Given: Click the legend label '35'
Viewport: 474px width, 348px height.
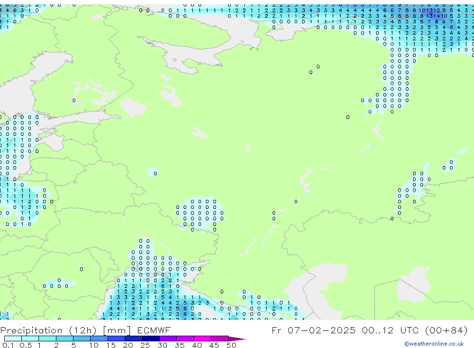Looking at the screenshot, I should click(x=180, y=345).
